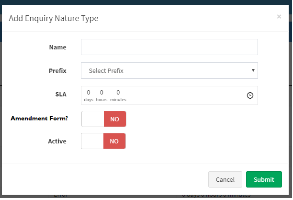Submit the enquiry nature type form
The width and height of the screenshot is (293, 200).
[264, 179]
